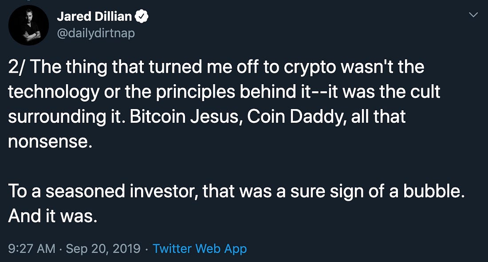The height and width of the screenshot is (262, 488).
Task: Click the word 'principles' in tweet
Action: (196, 92)
